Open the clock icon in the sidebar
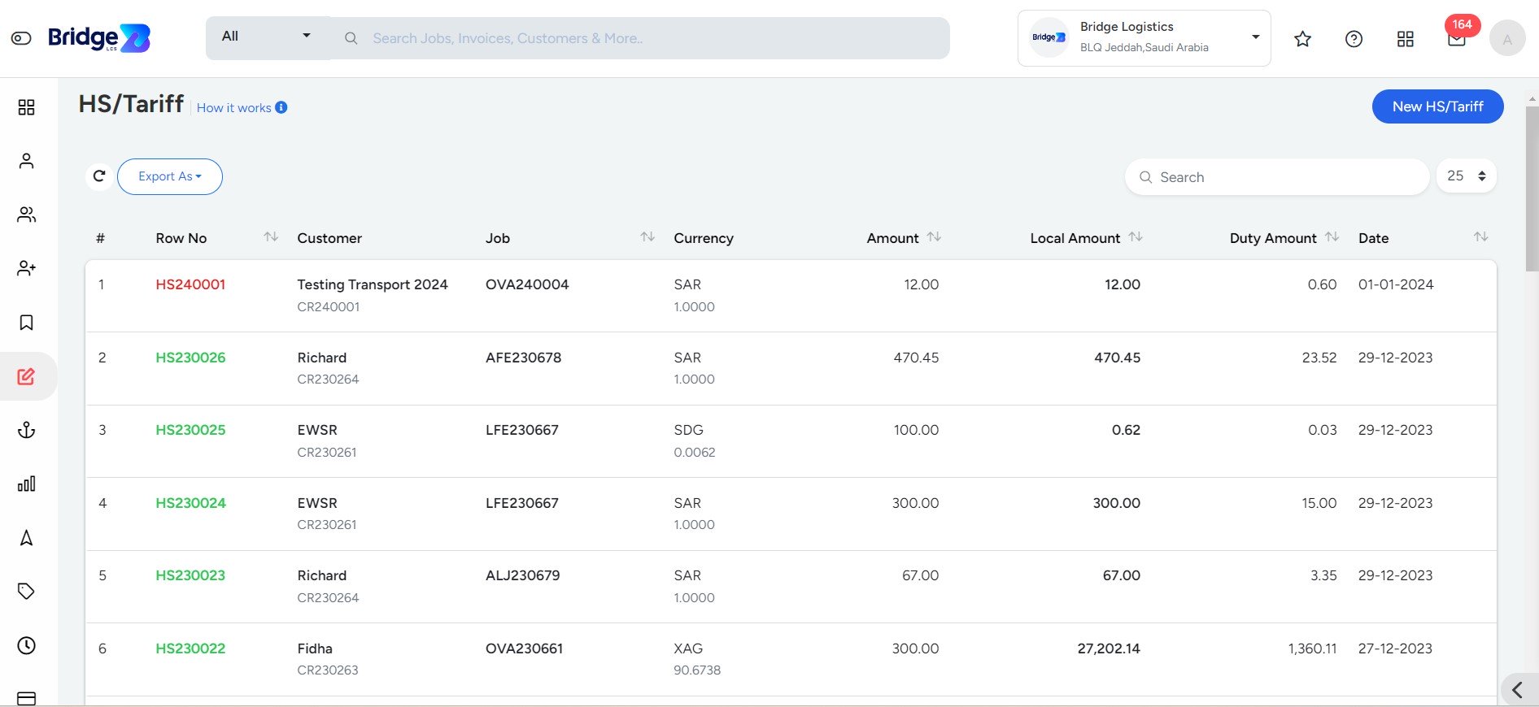1539x707 pixels. tap(26, 645)
